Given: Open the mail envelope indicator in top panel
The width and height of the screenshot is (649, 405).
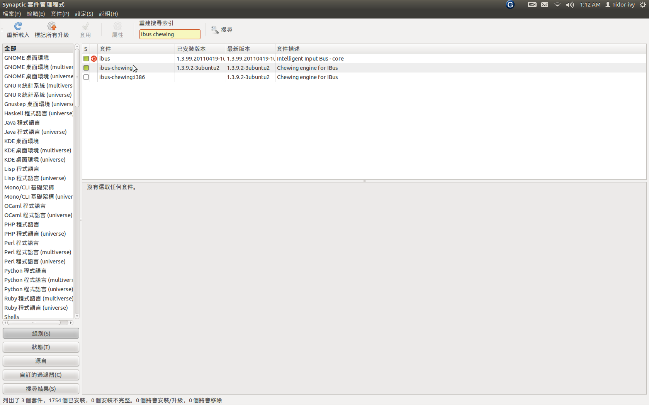Looking at the screenshot, I should (545, 5).
